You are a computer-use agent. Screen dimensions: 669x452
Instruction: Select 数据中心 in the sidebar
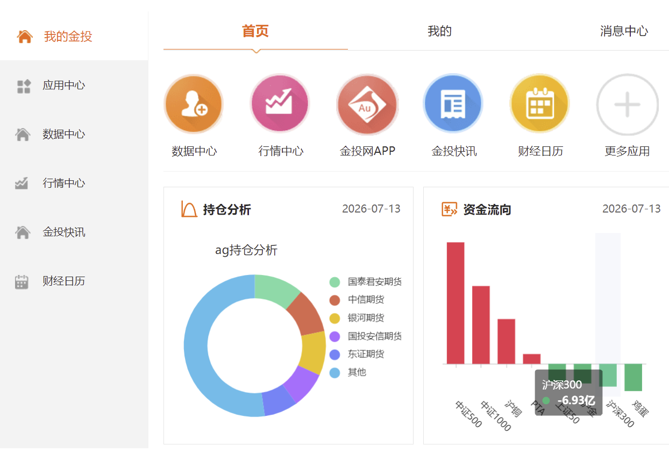pos(64,135)
